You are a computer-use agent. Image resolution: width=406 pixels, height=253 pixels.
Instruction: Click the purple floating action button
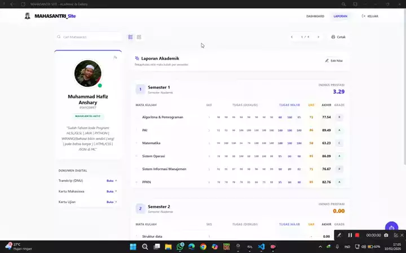point(391,228)
